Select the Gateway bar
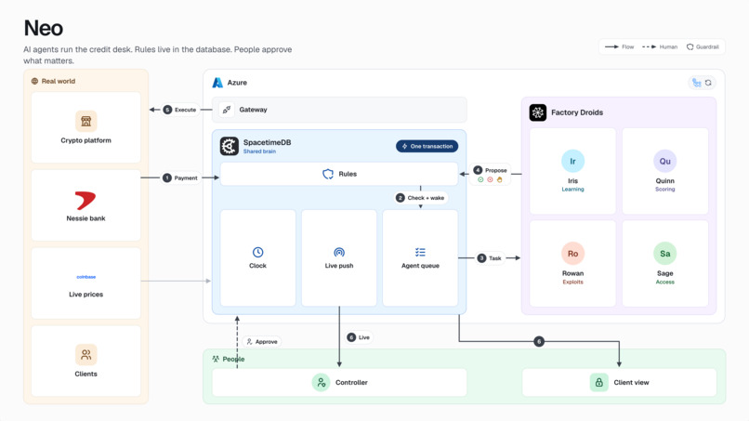 coord(339,110)
